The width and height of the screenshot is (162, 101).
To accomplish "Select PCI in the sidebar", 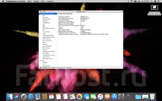I will click(x=44, y=24).
